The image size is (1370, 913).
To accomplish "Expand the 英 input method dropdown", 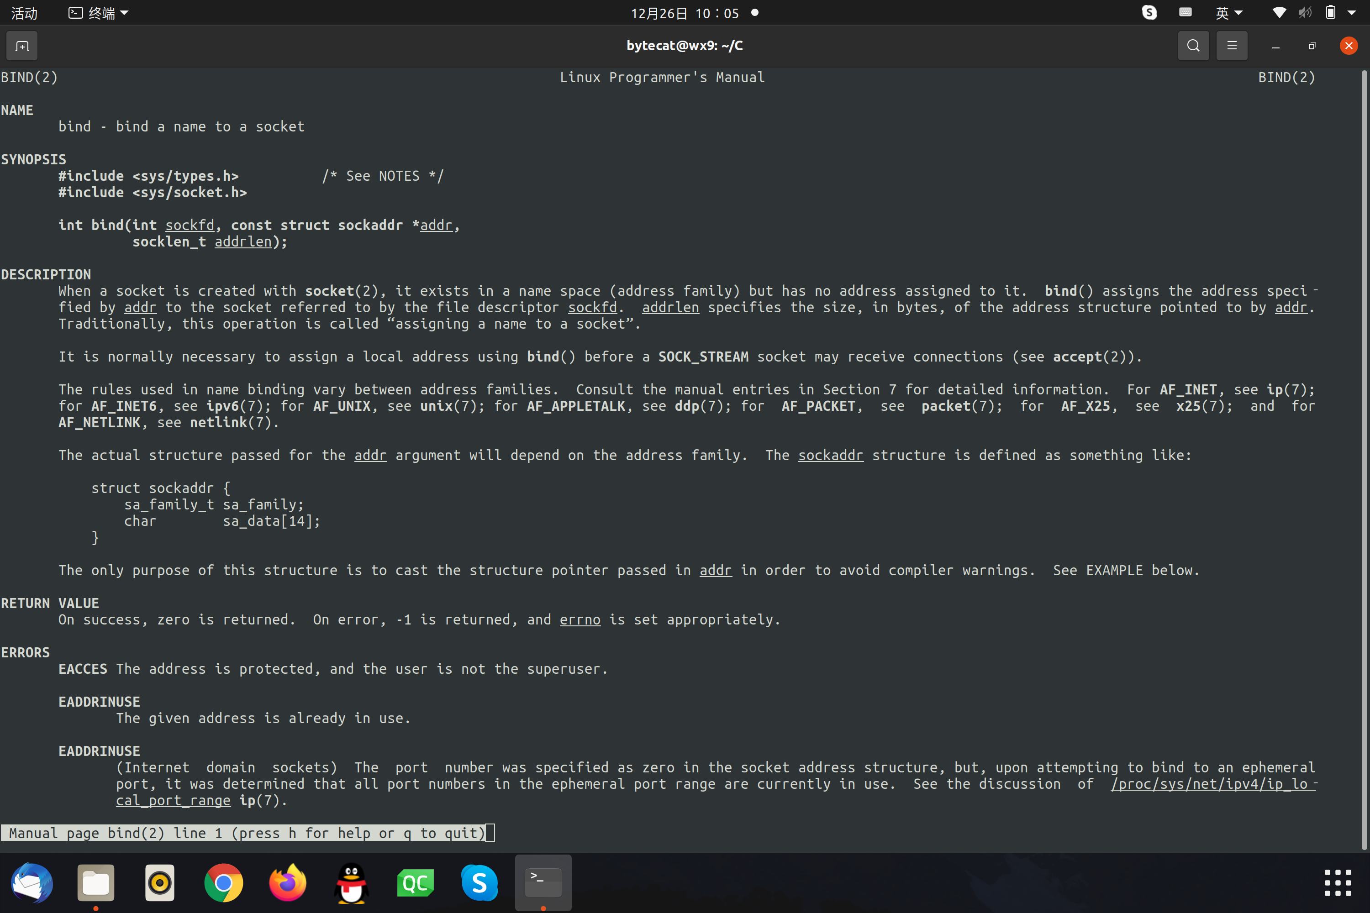I will point(1229,13).
